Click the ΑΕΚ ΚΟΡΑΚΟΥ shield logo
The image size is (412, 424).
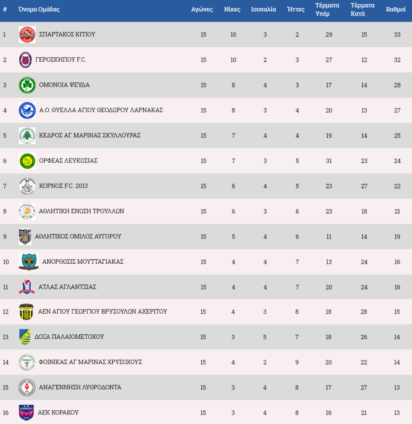point(26,413)
